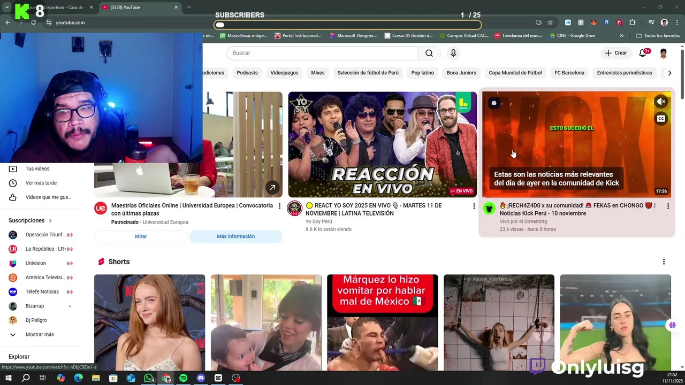Play the REACCIÓN EN VIVO video thumbnail
The width and height of the screenshot is (685, 385).
click(x=382, y=144)
